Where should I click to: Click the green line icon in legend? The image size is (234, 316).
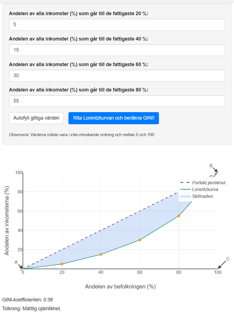[x=185, y=190]
